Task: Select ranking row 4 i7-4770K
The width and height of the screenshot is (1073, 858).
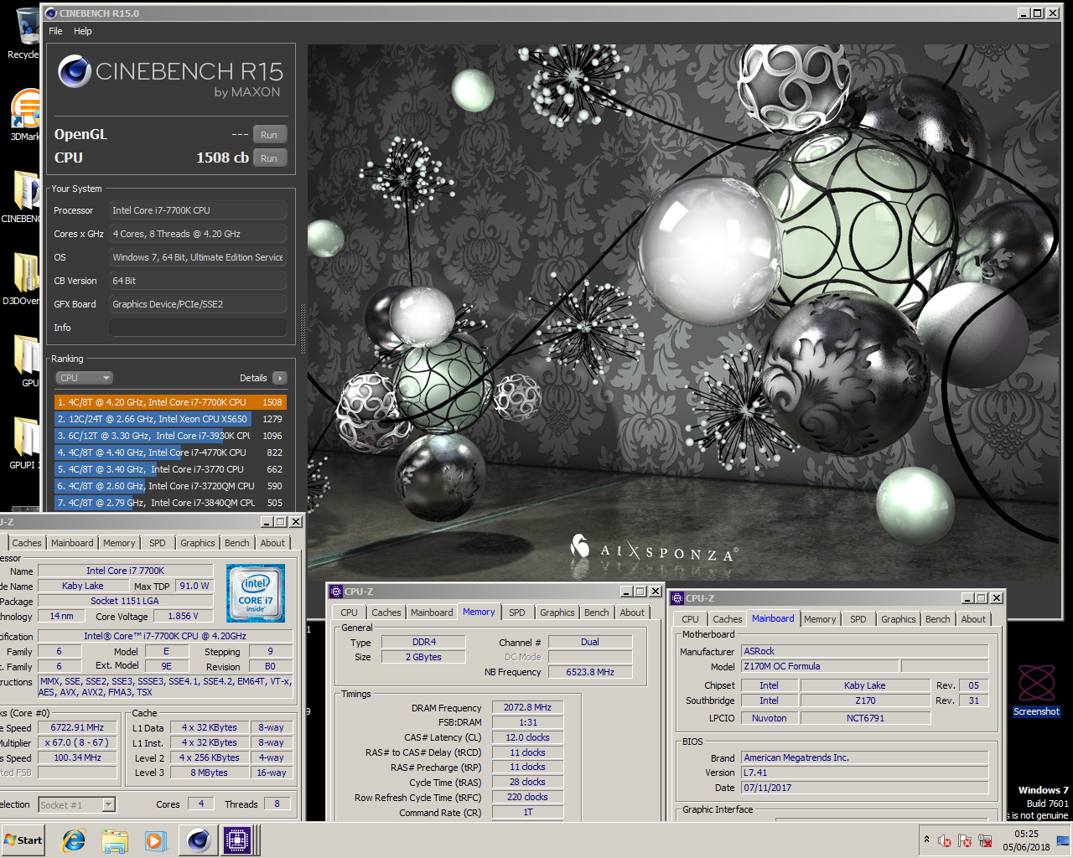Action: click(x=170, y=452)
